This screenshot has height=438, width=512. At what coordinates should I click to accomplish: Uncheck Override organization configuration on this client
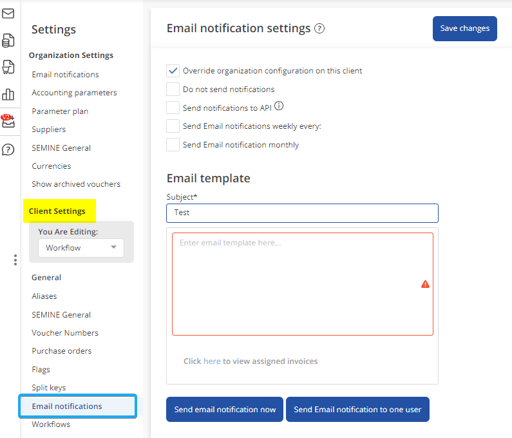click(x=173, y=71)
